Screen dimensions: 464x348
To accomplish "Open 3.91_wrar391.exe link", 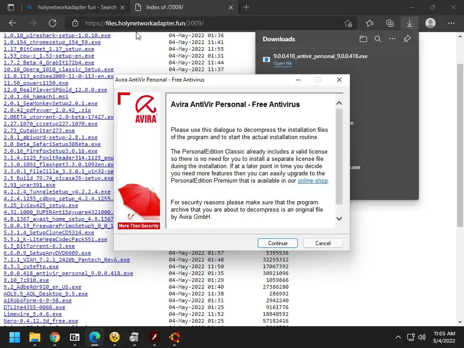I will (x=29, y=185).
